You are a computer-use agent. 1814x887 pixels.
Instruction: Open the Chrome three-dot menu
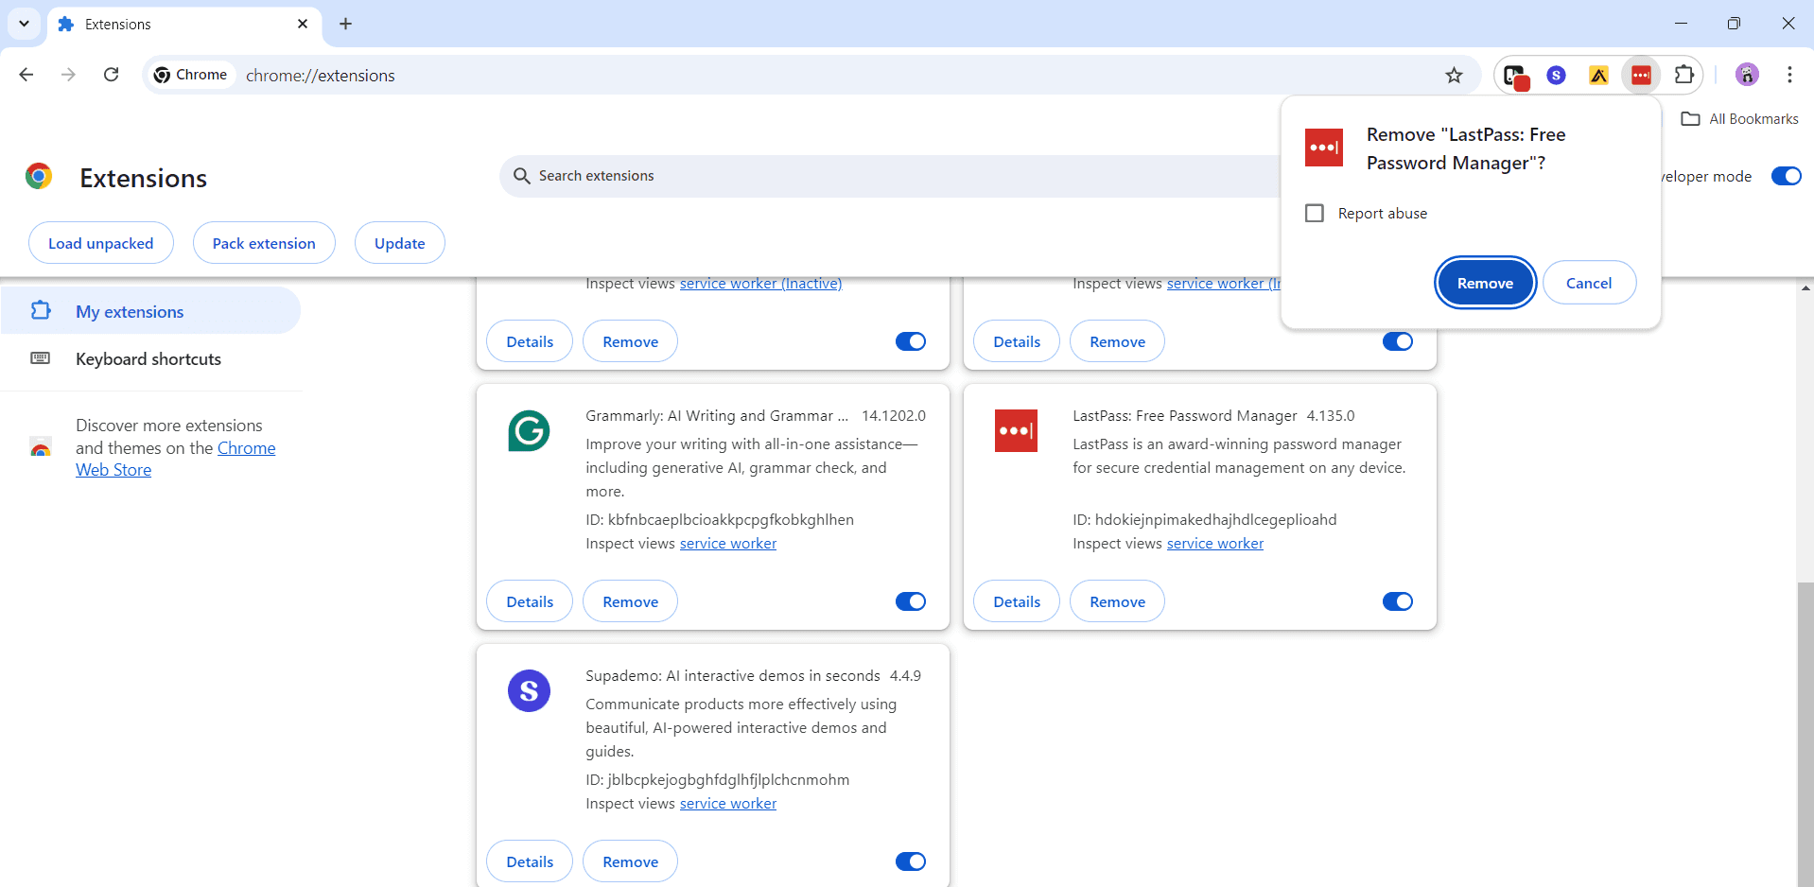pyautogui.click(x=1789, y=75)
